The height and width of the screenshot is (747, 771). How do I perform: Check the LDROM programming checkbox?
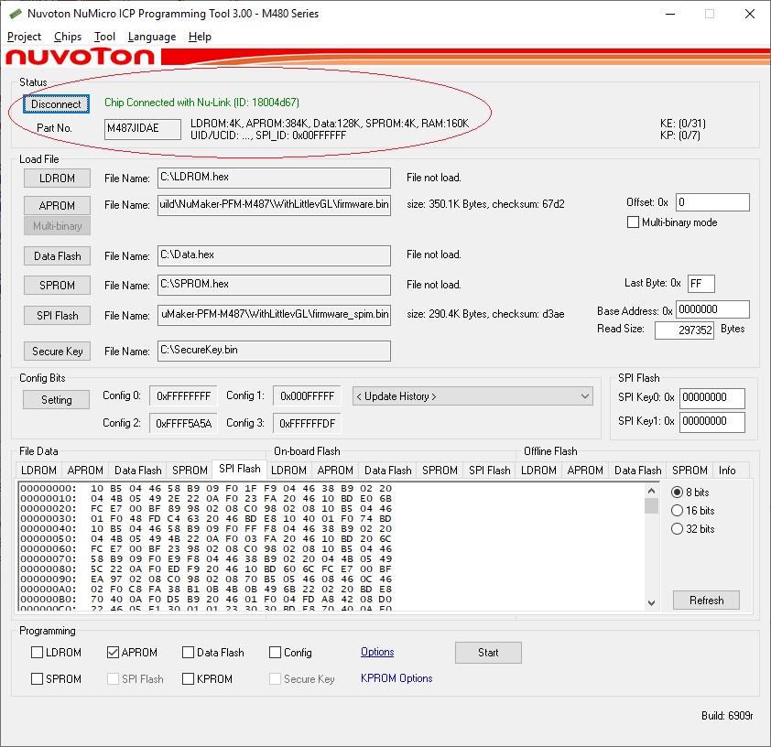click(37, 652)
